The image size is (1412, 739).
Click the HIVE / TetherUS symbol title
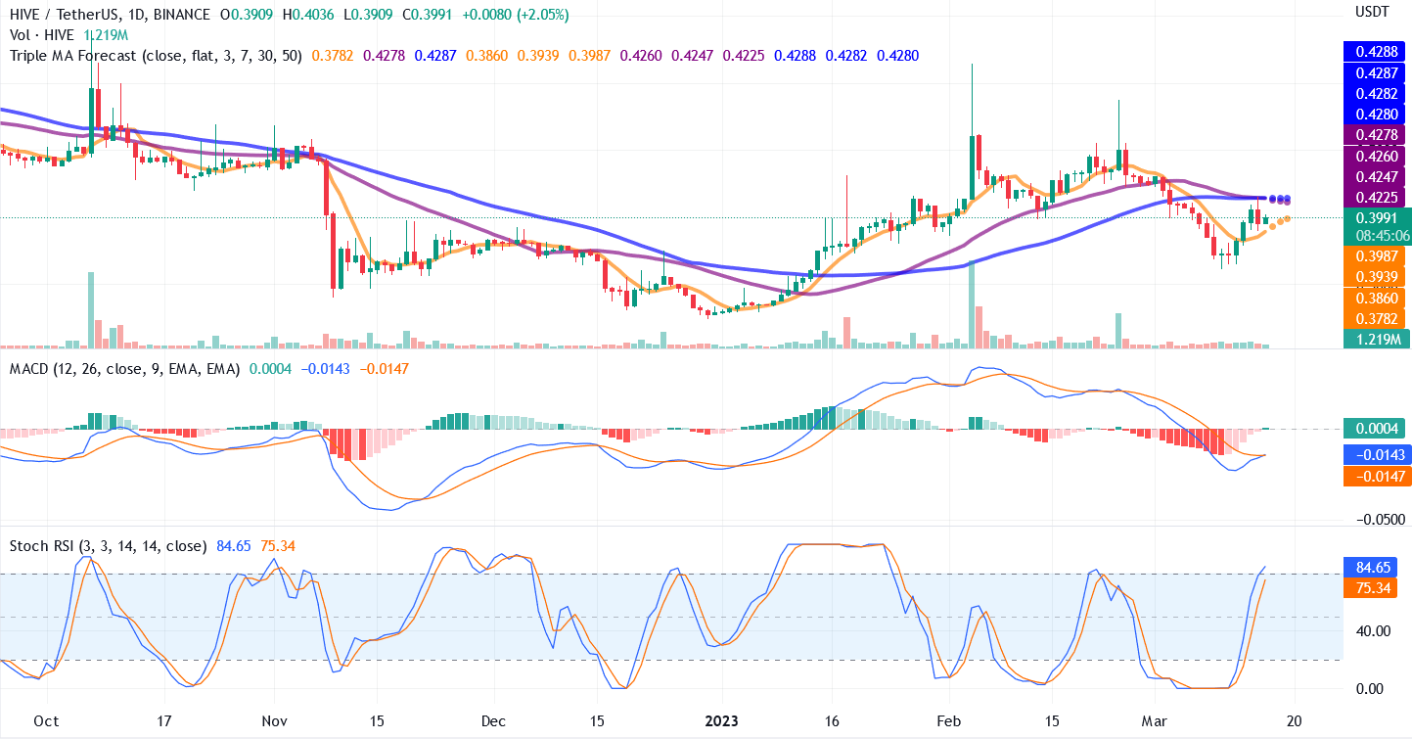click(x=110, y=15)
